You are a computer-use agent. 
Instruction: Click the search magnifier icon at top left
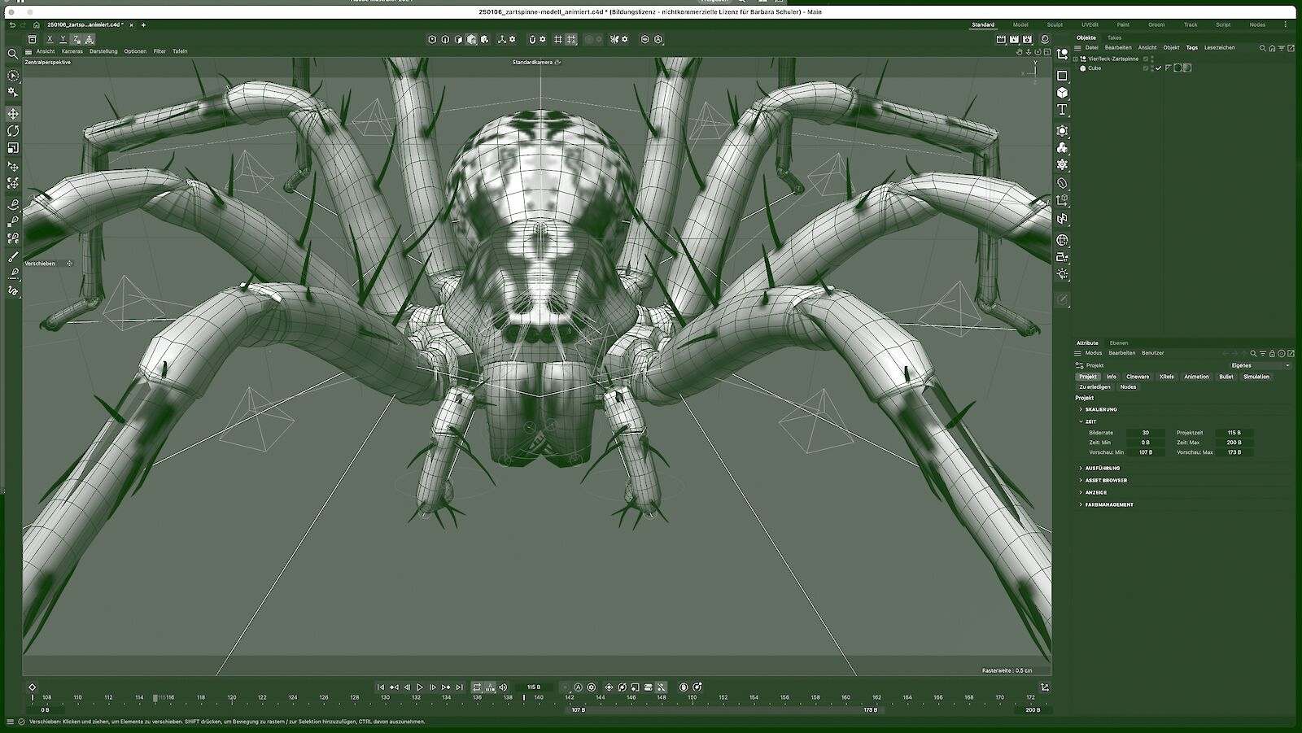[13, 54]
